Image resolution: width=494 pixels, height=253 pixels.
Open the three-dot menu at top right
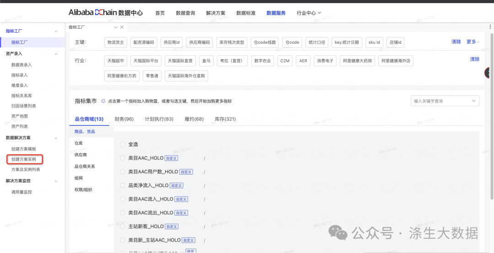[x=490, y=27]
